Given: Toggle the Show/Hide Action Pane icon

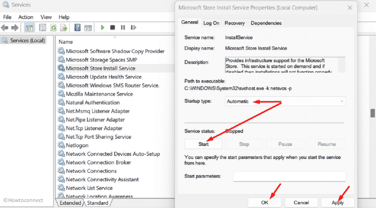Looking at the screenshot, I should [x=88, y=28].
